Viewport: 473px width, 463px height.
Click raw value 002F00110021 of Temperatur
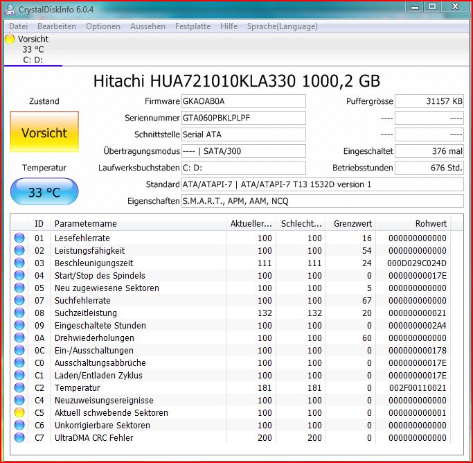coord(418,388)
